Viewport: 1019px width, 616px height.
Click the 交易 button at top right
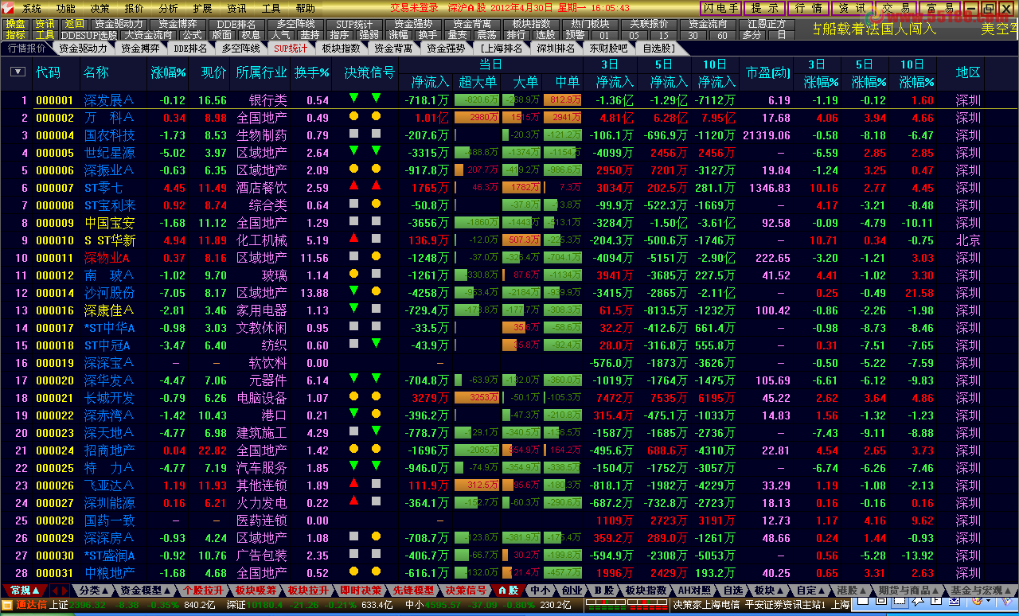click(897, 8)
